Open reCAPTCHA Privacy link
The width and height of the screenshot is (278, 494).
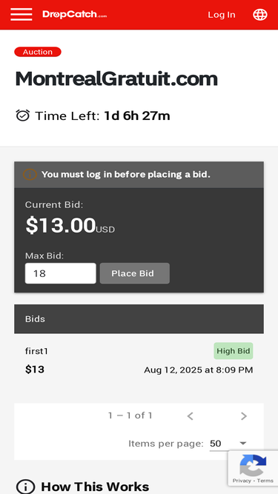click(x=242, y=481)
